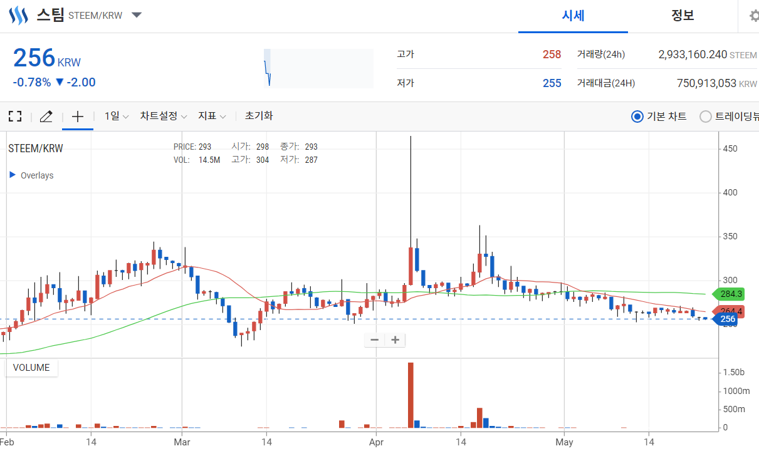
Task: Click the 450 price axis label
Action: coord(730,148)
